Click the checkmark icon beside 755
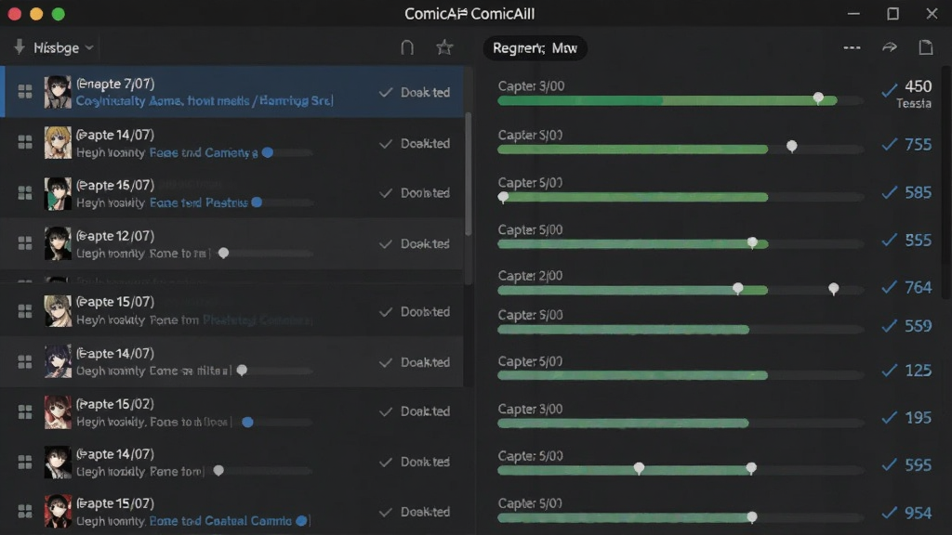Image resolution: width=952 pixels, height=535 pixels. [890, 144]
